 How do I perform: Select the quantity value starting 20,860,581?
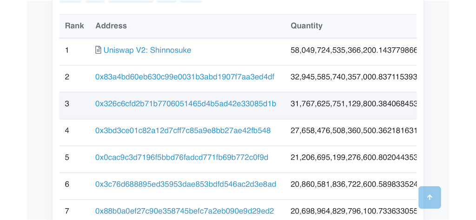pos(354,184)
